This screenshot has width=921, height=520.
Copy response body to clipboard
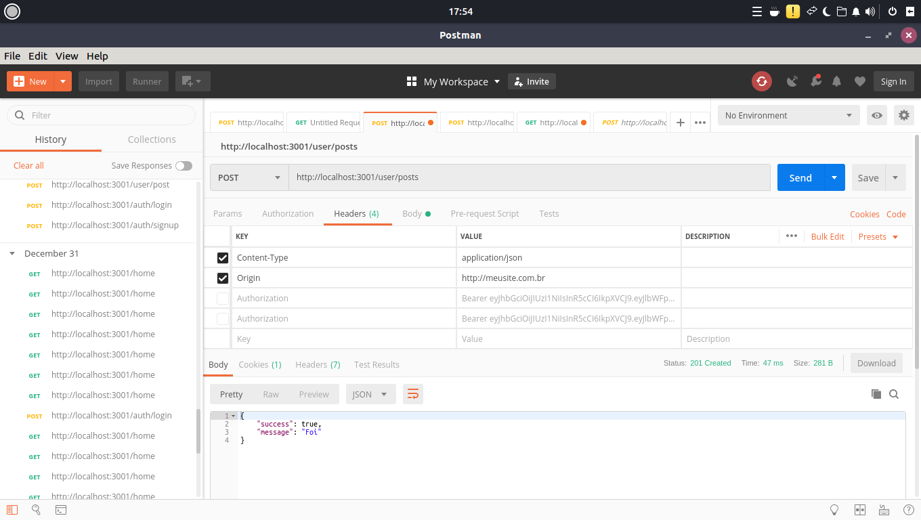876,394
